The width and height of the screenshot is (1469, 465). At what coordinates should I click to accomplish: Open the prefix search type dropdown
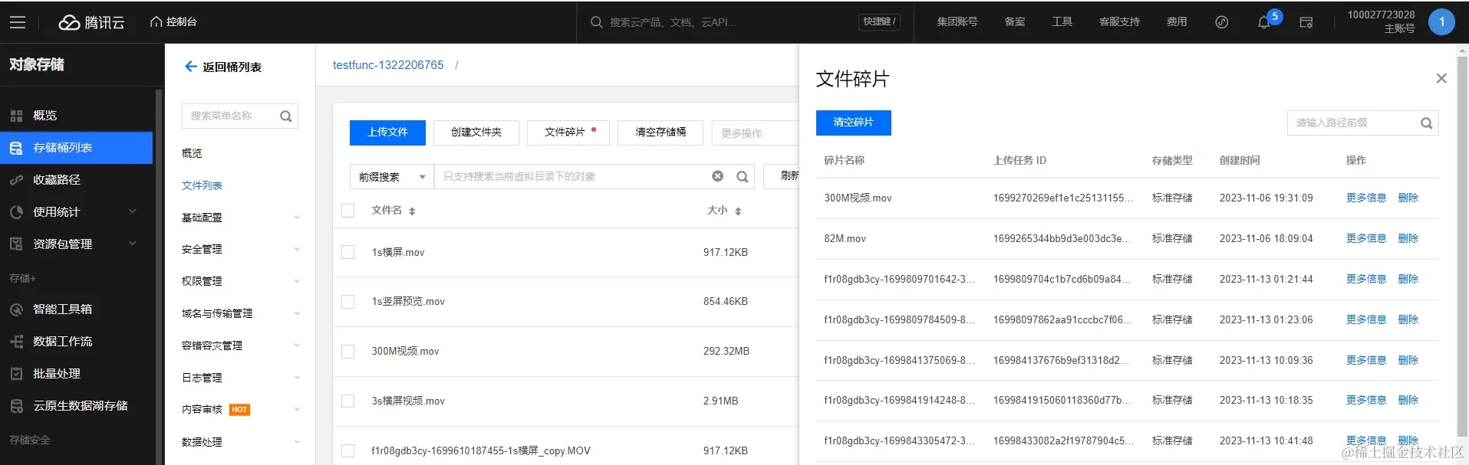click(x=391, y=177)
